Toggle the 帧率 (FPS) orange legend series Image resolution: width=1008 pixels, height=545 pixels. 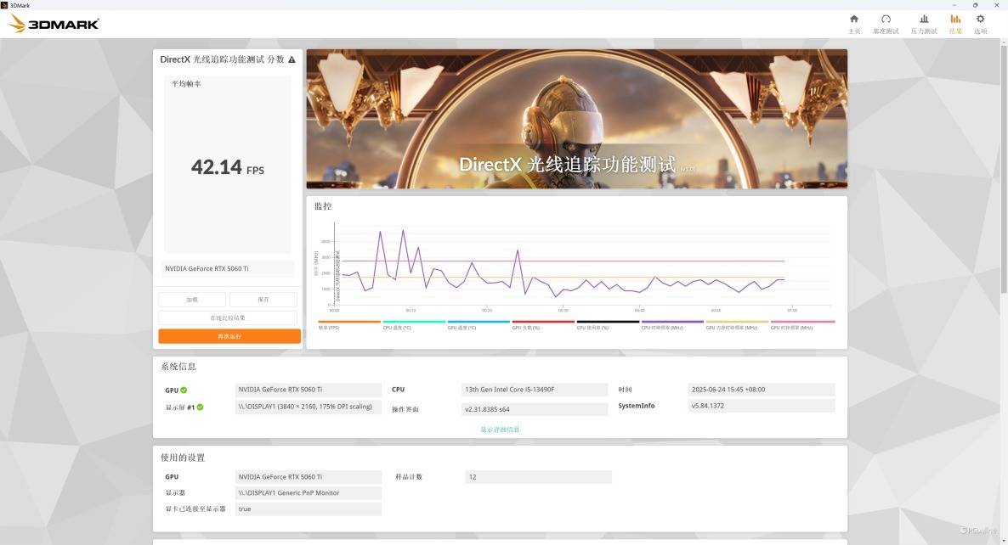pos(349,323)
